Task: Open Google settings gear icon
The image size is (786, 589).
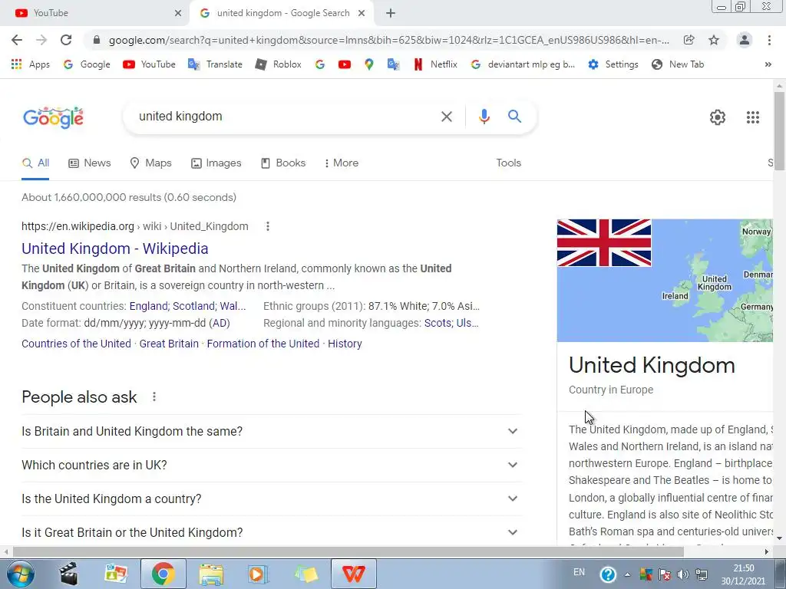Action: [718, 117]
